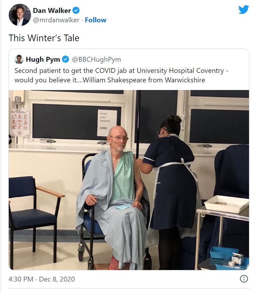Click Dan Walker's blue verified badge
Viewport: 256px width, 292px height.
(76, 10)
